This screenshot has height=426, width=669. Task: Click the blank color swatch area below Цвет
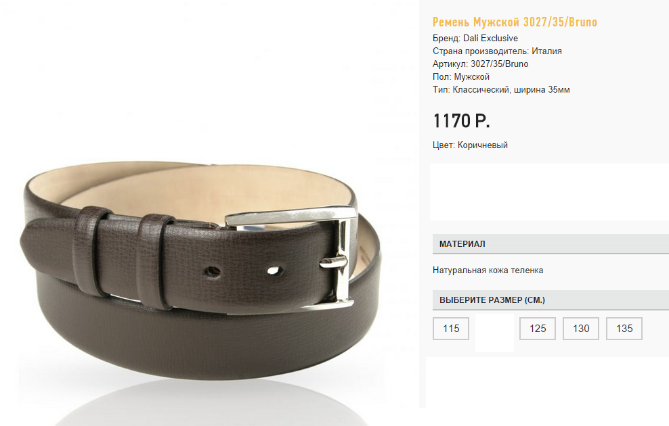click(550, 192)
